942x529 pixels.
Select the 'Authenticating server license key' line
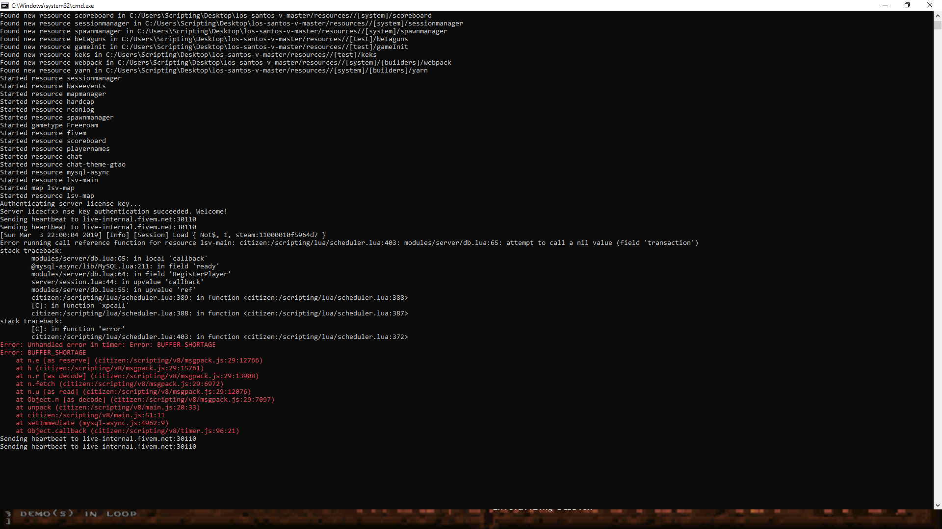pyautogui.click(x=70, y=203)
